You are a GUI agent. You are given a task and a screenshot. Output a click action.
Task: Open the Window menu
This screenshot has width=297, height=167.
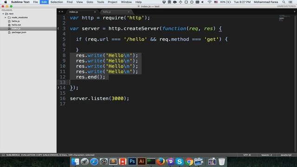tap(126, 2)
